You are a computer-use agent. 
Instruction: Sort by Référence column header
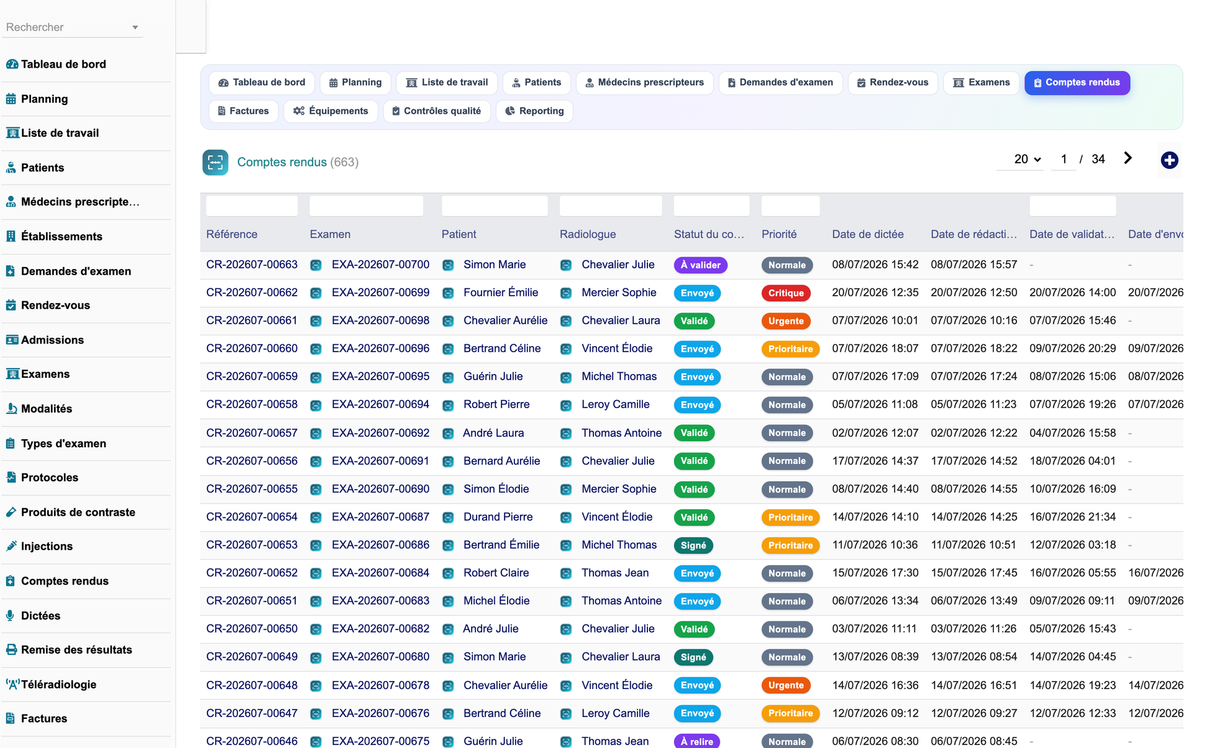pos(232,234)
